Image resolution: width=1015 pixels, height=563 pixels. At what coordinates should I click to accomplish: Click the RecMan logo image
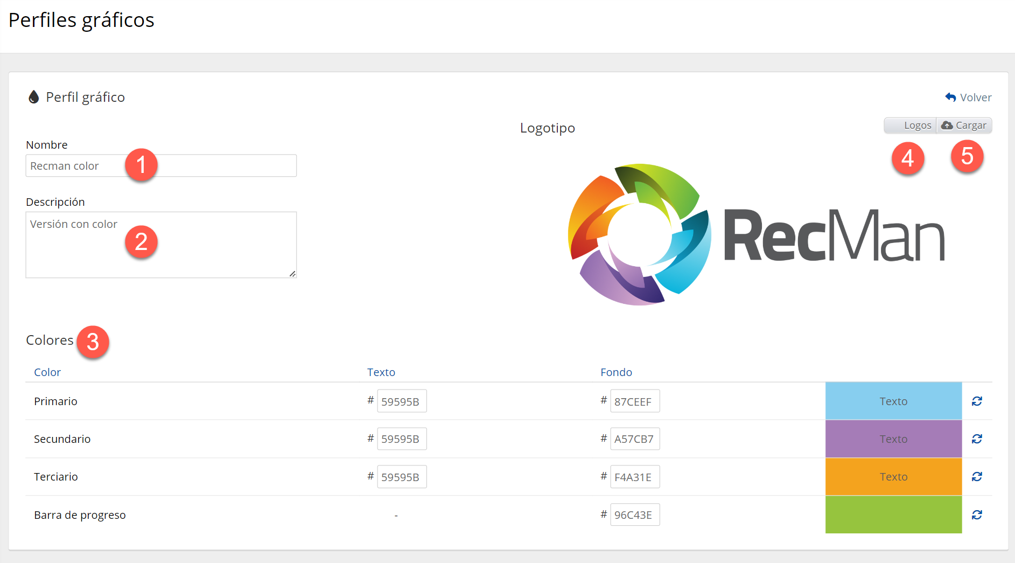[x=756, y=235]
